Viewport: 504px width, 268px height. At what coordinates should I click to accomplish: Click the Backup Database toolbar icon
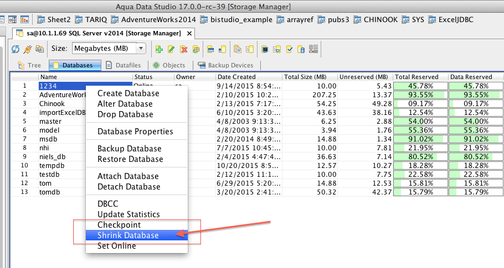point(210,49)
